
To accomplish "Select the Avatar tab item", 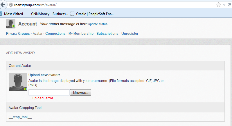I will 37,34.
